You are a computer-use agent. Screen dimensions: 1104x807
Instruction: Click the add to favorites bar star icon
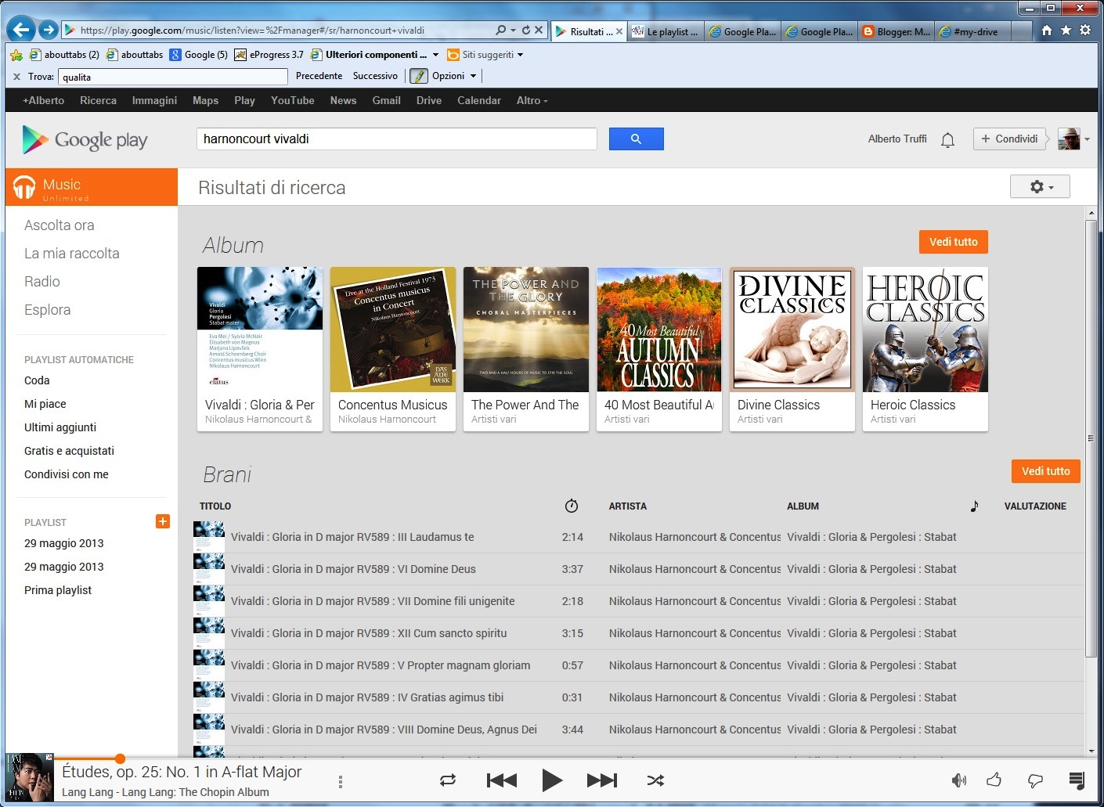coord(16,55)
